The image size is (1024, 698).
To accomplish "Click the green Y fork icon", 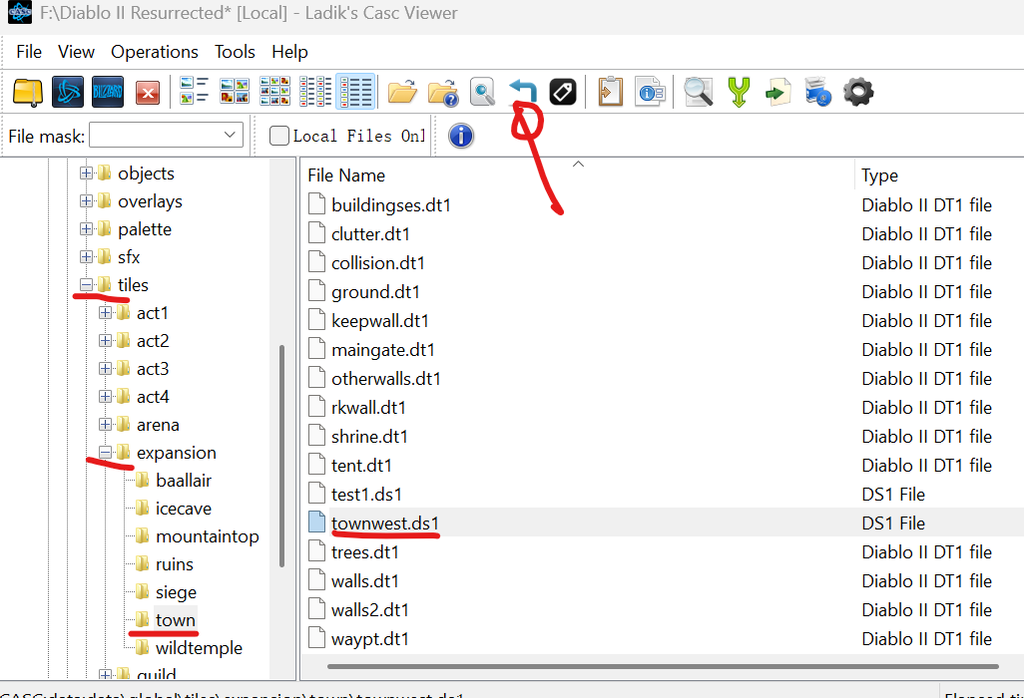I will click(x=739, y=92).
